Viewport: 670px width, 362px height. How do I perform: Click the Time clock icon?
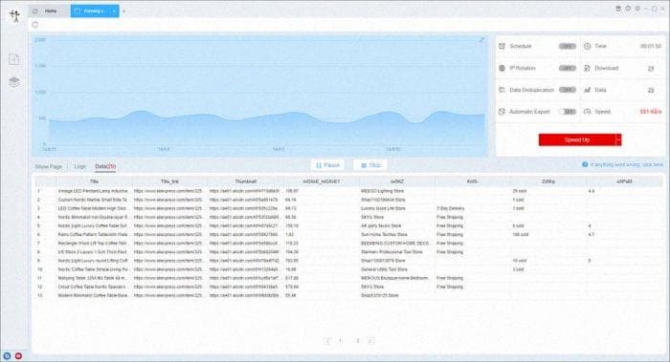(588, 46)
